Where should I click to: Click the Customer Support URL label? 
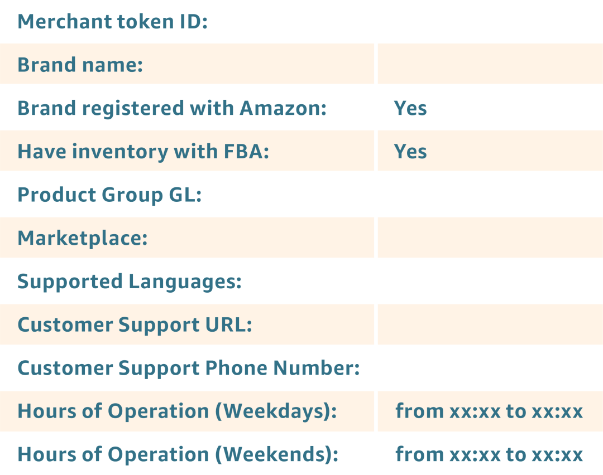[135, 325]
